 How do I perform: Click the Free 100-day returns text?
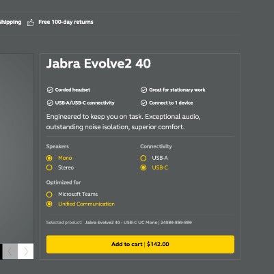(x=66, y=22)
